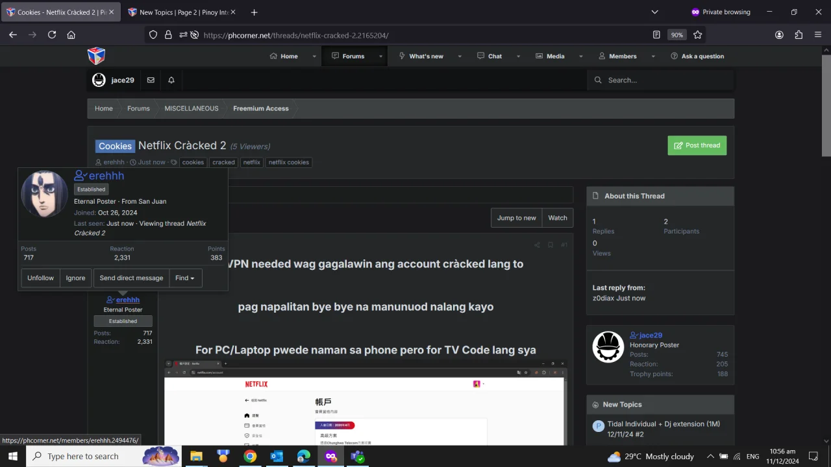Screen dimensions: 831x467
Task: Unfollow erehhh in the member card
Action: (40, 278)
